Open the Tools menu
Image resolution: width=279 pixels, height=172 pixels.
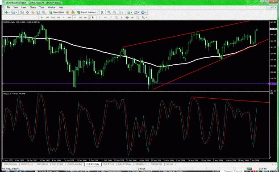click(42, 7)
